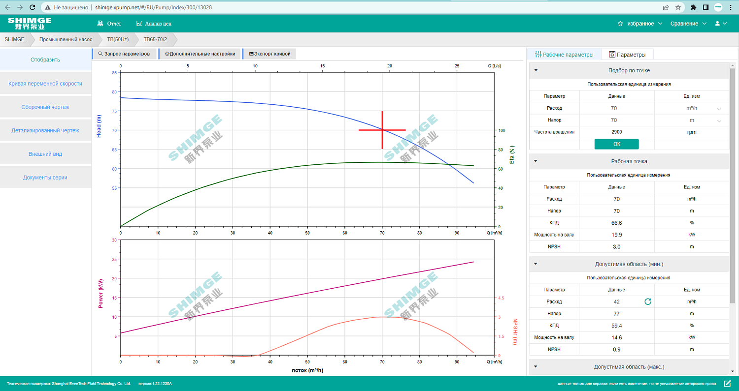Click the КПД value 66.6
The width and height of the screenshot is (739, 391).
pyautogui.click(x=617, y=223)
